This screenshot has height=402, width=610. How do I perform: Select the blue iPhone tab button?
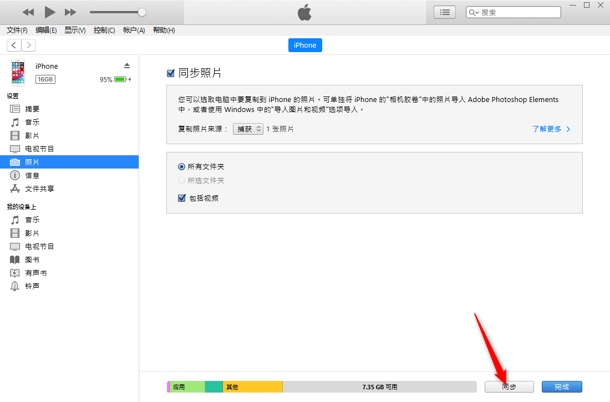(305, 45)
